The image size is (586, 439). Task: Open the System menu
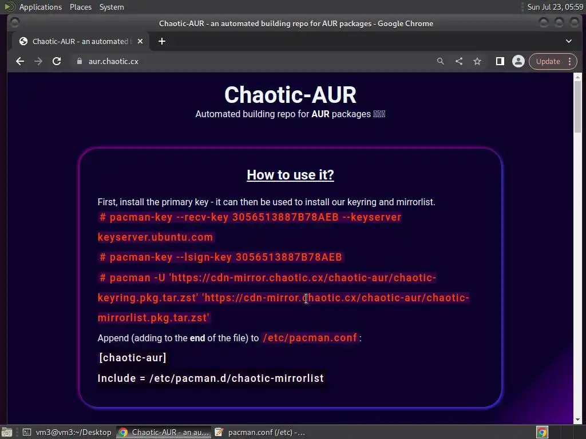112,7
